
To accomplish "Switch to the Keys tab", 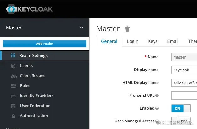I will pos(153,41).
